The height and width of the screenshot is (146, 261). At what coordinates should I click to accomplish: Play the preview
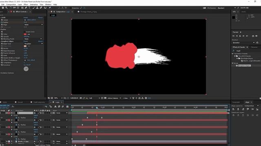[240, 36]
